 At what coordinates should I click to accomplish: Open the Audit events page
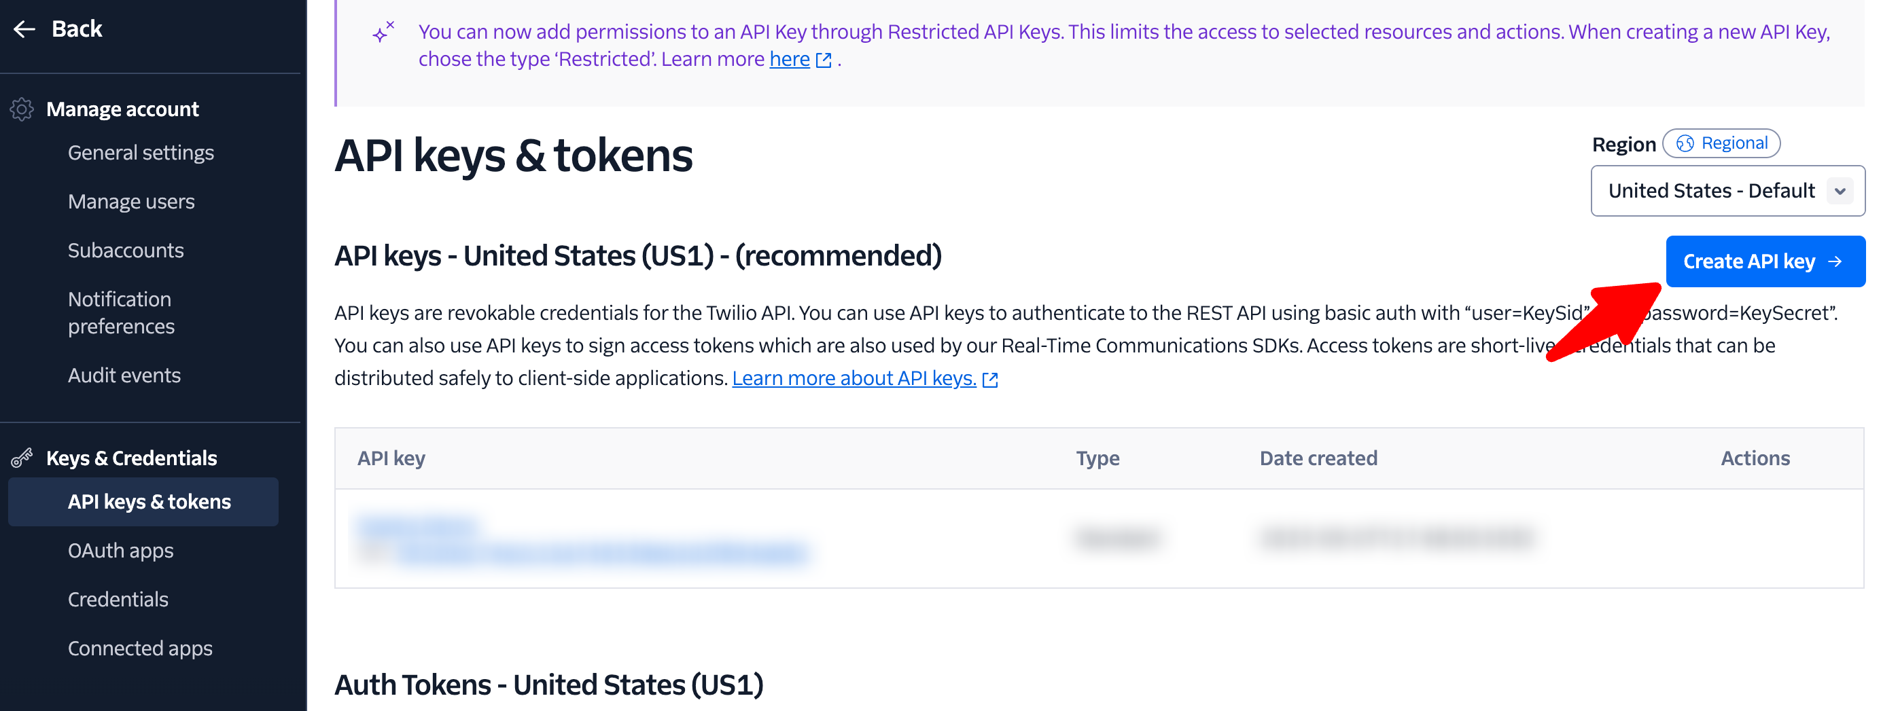point(124,376)
